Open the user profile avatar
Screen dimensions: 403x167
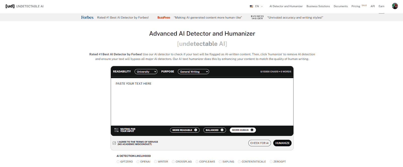tap(395, 6)
